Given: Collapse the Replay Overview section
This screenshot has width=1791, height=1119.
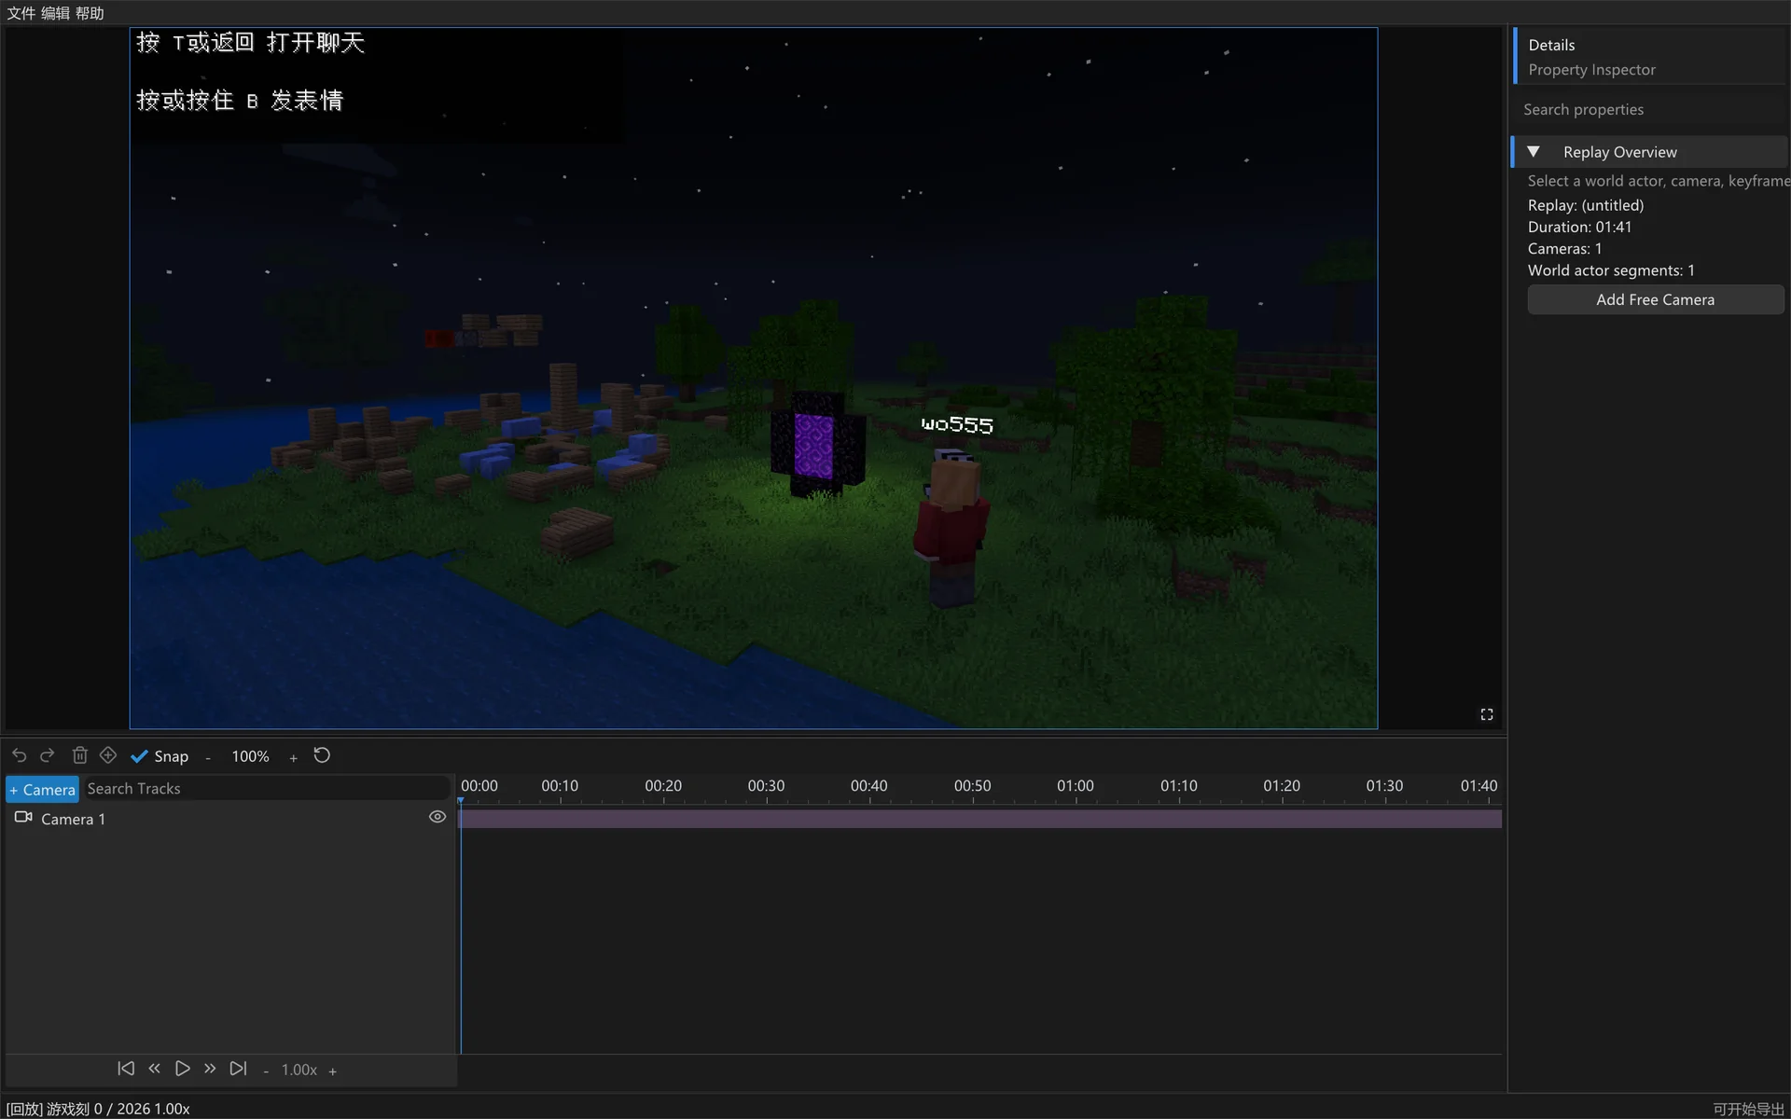Looking at the screenshot, I should [1533, 151].
